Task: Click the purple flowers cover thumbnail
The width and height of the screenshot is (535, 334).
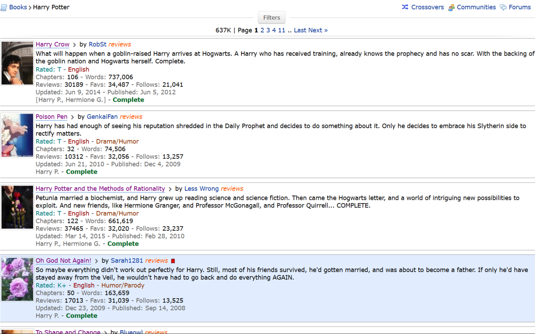Action: point(17,279)
